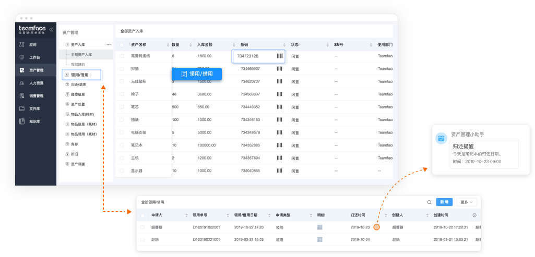Click the barcode icon for 734449352

tap(280, 107)
